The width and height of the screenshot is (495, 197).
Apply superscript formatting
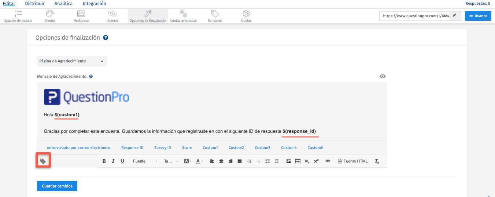coord(316,161)
